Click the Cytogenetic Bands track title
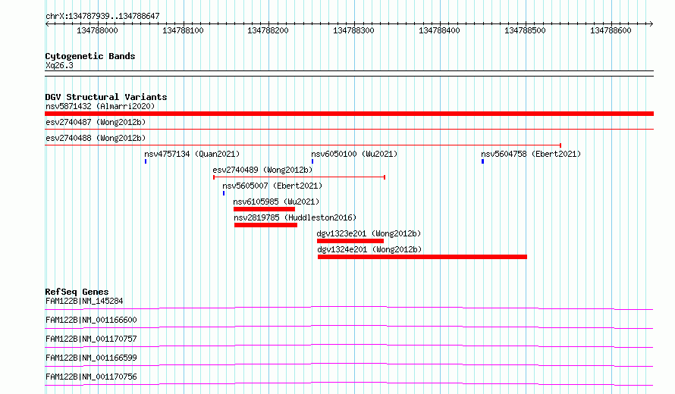This screenshot has height=394, width=675. point(90,56)
